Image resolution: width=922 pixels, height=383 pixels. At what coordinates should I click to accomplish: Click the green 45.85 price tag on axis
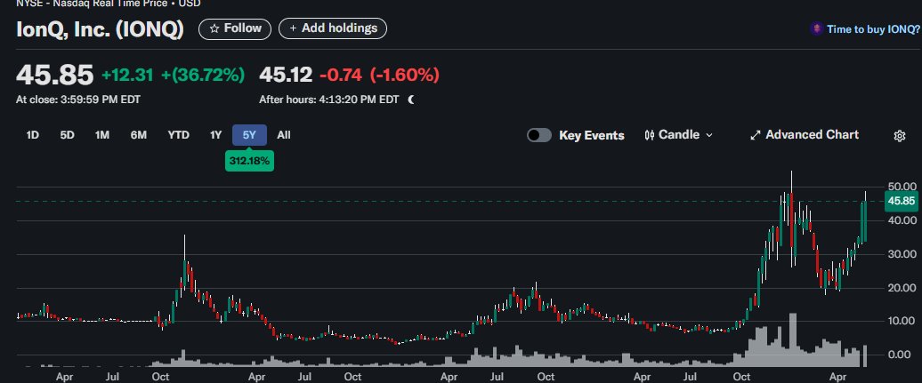click(x=901, y=202)
